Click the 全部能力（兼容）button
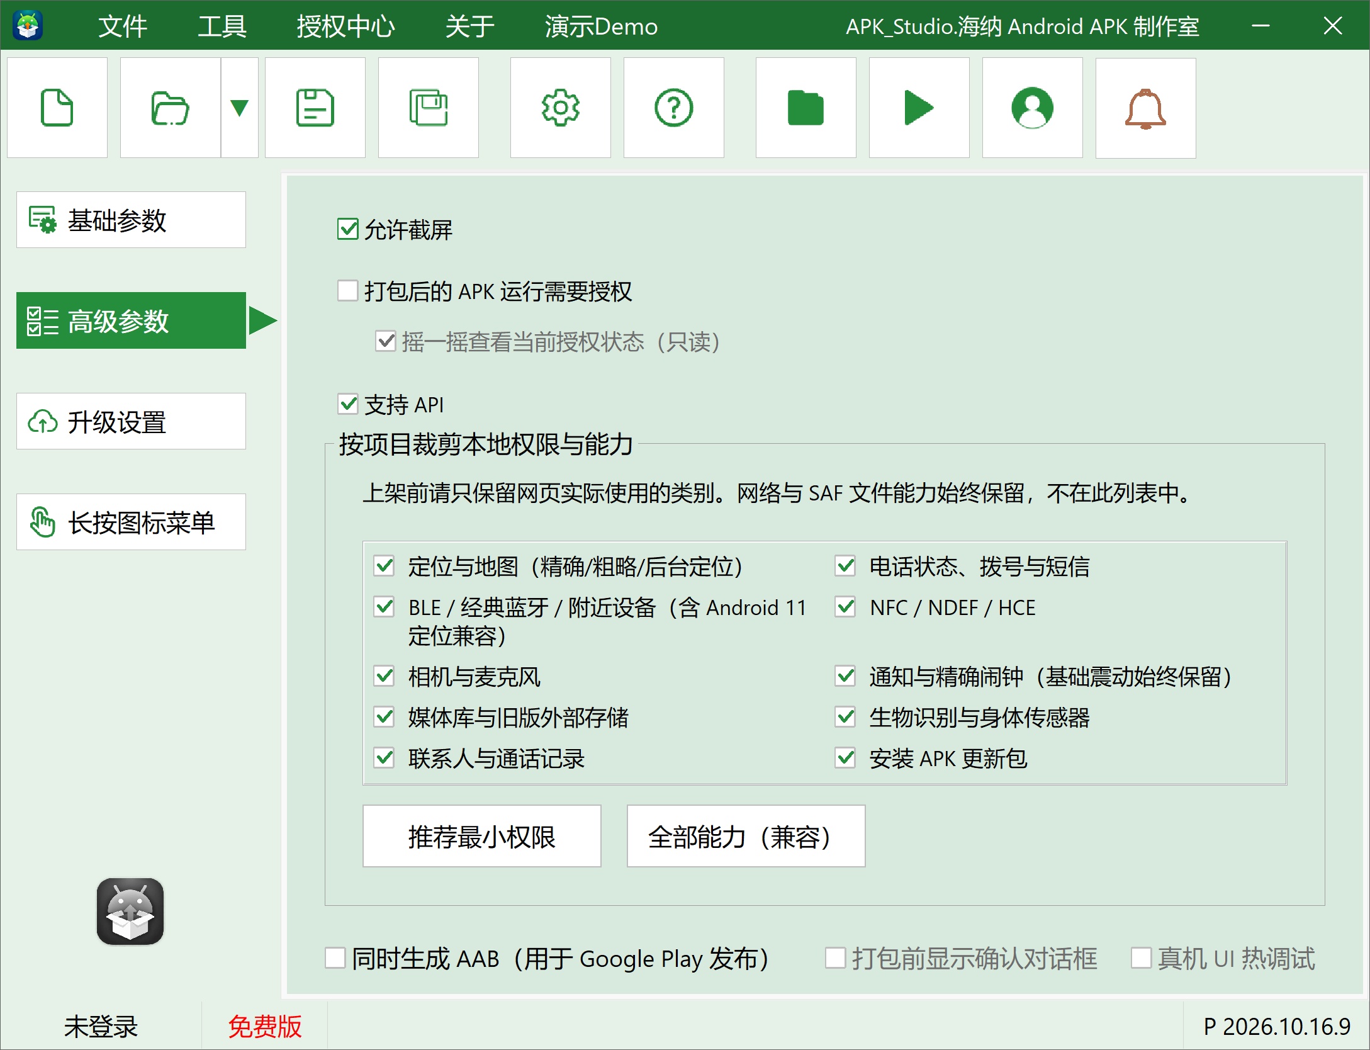 [x=746, y=836]
